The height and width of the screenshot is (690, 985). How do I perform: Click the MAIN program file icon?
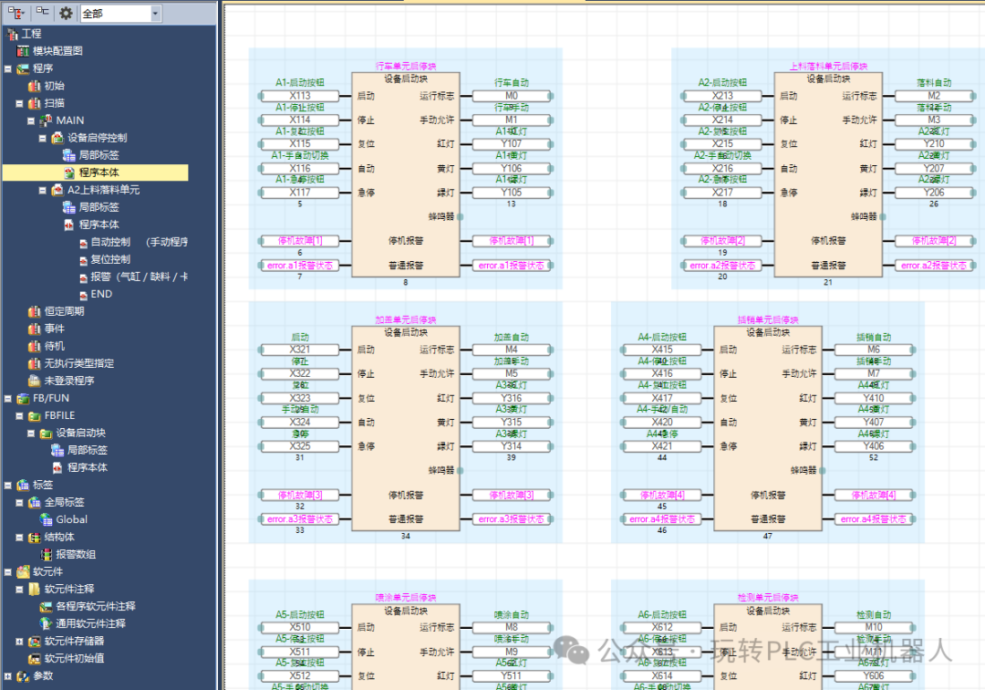pos(46,120)
